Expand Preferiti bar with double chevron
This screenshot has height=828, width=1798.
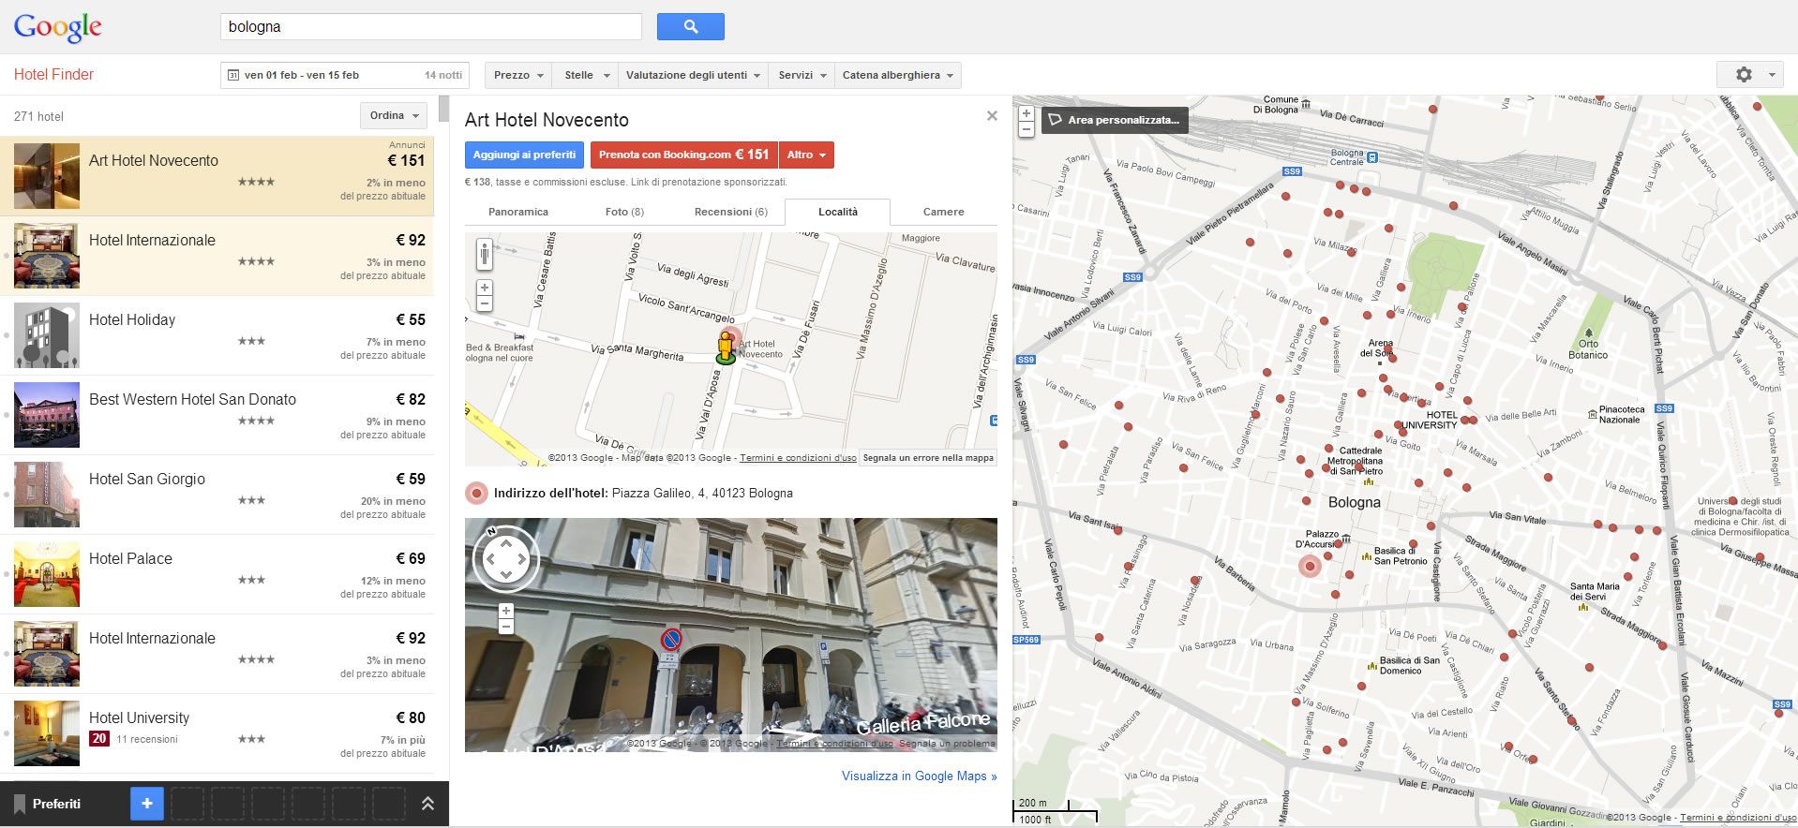pyautogui.click(x=427, y=804)
